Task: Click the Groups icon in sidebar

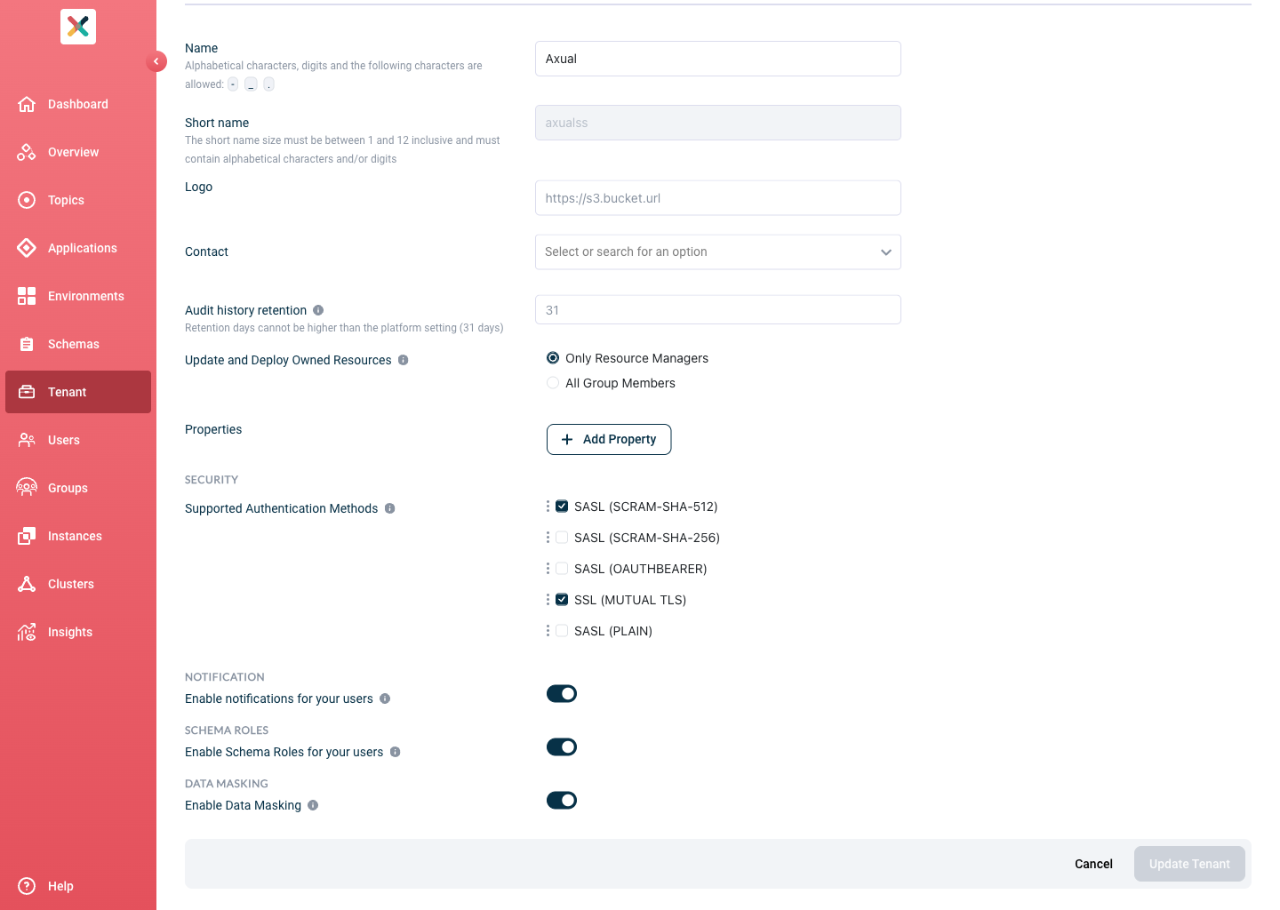Action: [x=27, y=488]
